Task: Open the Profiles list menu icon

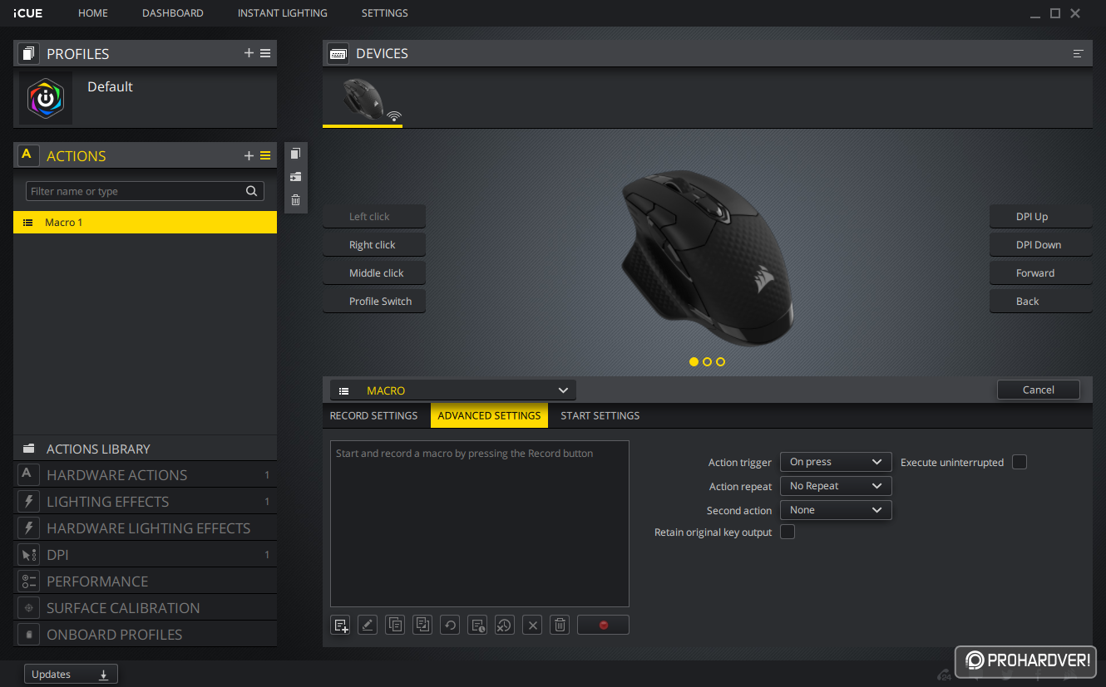Action: (x=265, y=53)
